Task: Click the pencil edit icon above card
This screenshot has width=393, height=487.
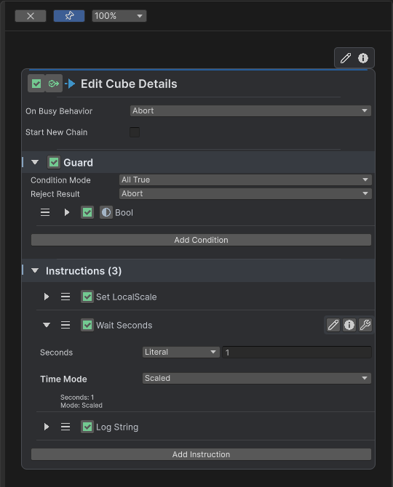Action: 346,58
